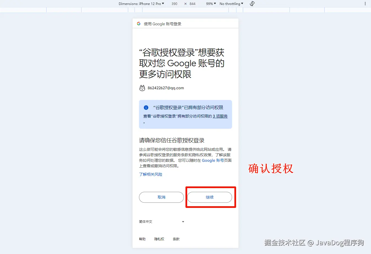Click the 取消 button
The width and height of the screenshot is (371, 254).
[x=161, y=197]
